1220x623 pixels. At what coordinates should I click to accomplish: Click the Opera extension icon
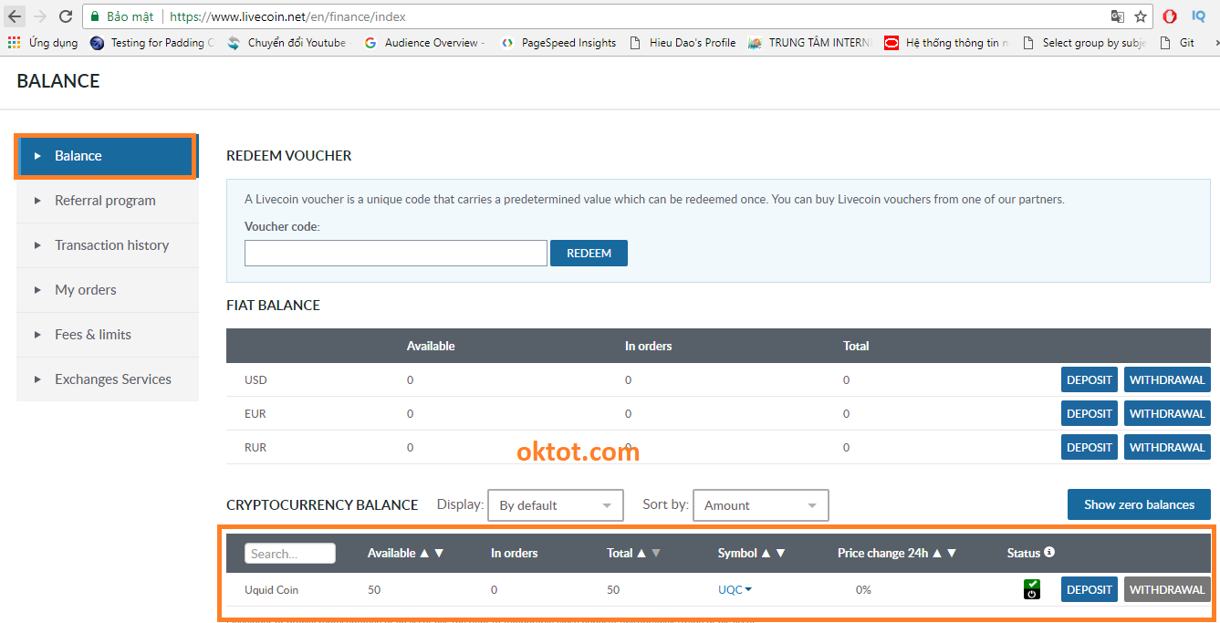coord(1170,16)
